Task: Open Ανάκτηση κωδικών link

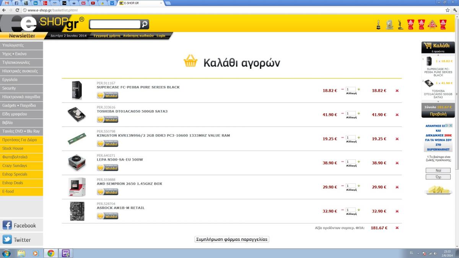Action: (x=138, y=36)
